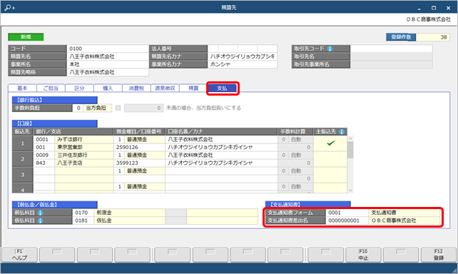458x274 pixels.
Task: Click green checkmark in 主振込先 column row 1
Action: click(x=330, y=143)
